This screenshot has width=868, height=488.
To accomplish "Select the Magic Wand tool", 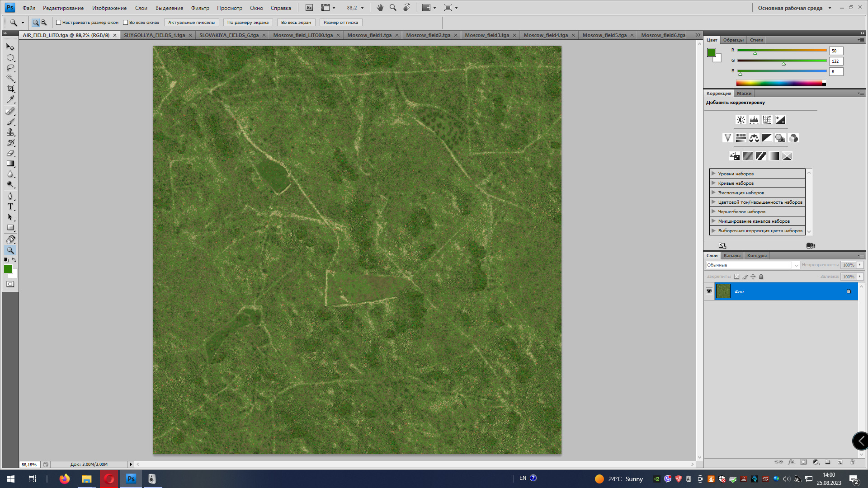I will coord(10,78).
